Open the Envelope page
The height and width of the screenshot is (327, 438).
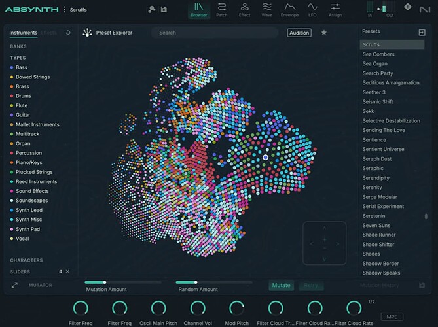pyautogui.click(x=289, y=10)
